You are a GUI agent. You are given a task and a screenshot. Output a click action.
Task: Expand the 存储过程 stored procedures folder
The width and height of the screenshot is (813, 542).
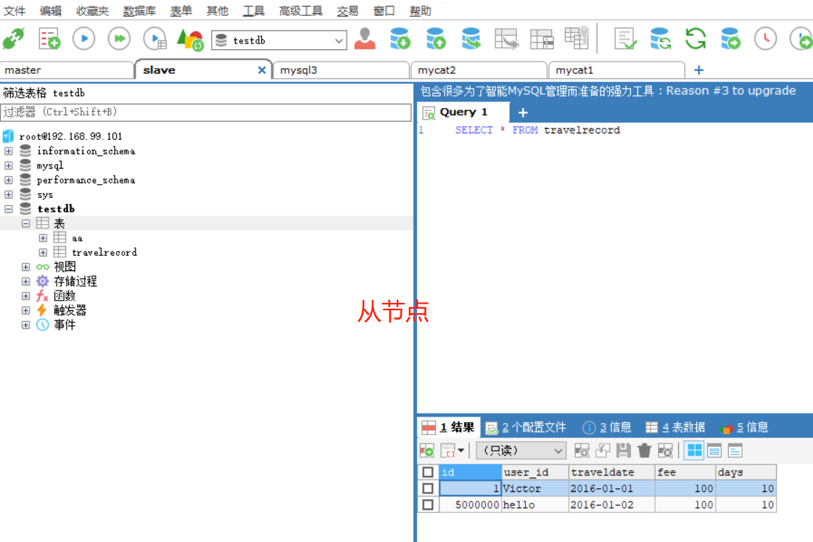pos(26,281)
